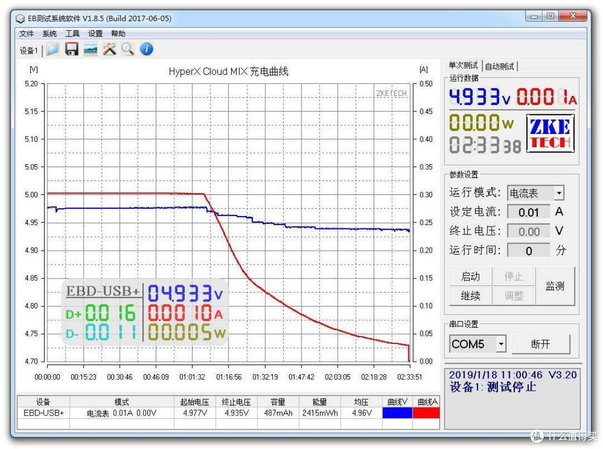603x449 pixels.
Task: Maximize the EB测试系统软件 window
Action: pyautogui.click(x=551, y=16)
